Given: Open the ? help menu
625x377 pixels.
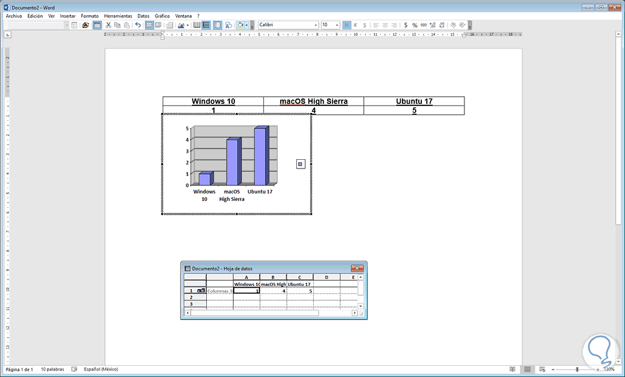Looking at the screenshot, I should [x=199, y=16].
